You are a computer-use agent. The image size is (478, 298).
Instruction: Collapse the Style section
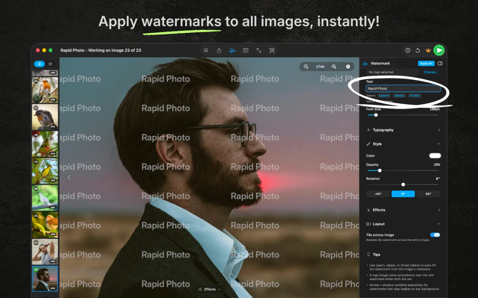(x=403, y=144)
